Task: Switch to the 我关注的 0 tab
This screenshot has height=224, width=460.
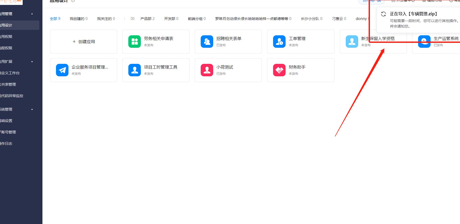Action: (x=106, y=19)
